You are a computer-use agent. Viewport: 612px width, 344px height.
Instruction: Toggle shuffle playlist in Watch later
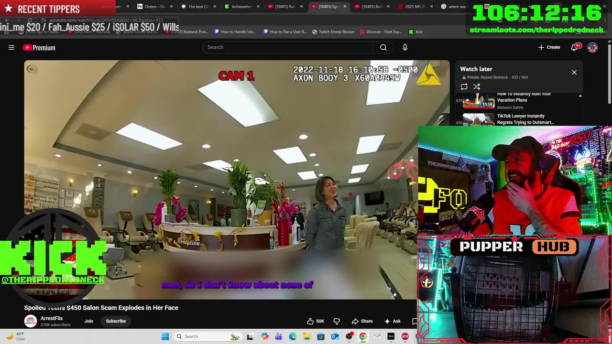477,86
